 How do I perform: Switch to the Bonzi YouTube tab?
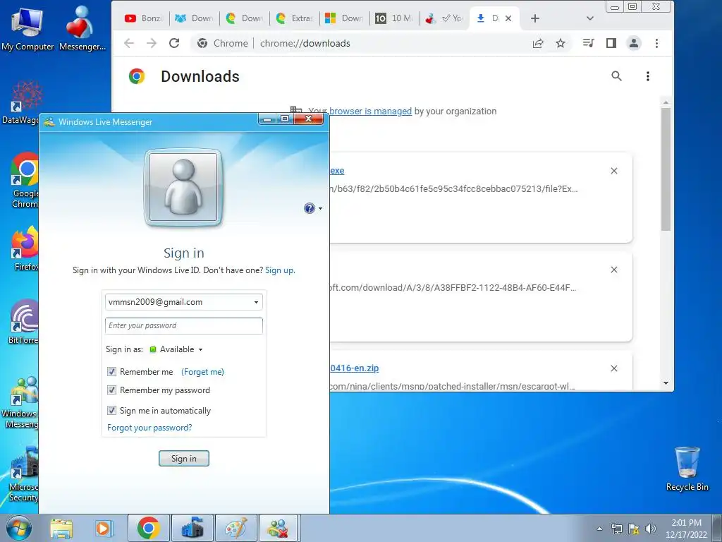coord(144,18)
